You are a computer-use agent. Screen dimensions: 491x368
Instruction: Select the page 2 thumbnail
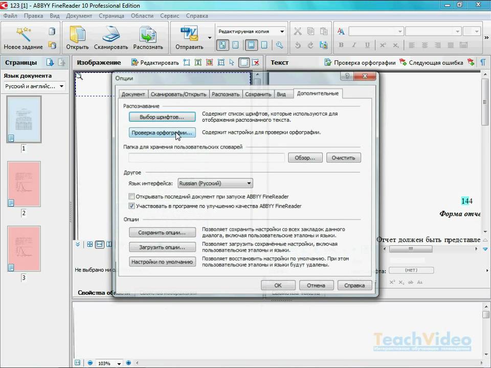(x=24, y=184)
